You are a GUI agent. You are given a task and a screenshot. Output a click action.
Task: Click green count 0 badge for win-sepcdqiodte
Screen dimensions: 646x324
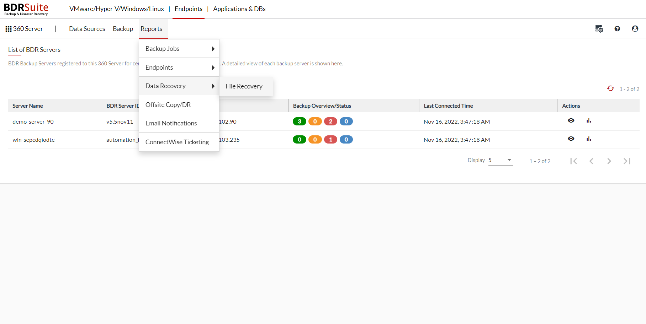tap(300, 140)
